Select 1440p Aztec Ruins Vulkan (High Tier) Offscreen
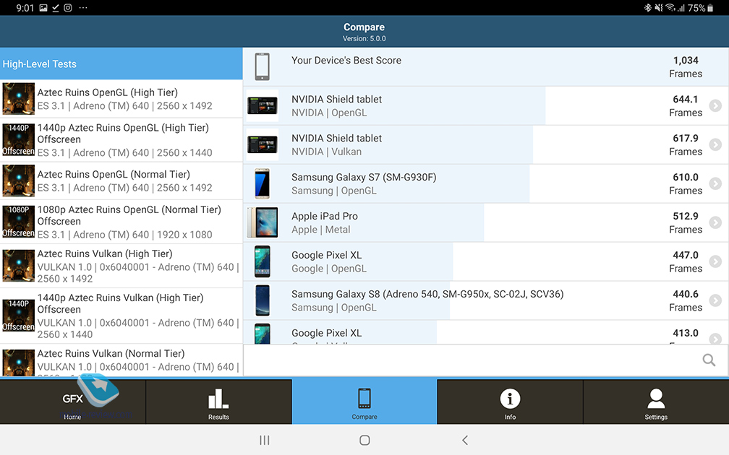The image size is (729, 455). (x=121, y=316)
